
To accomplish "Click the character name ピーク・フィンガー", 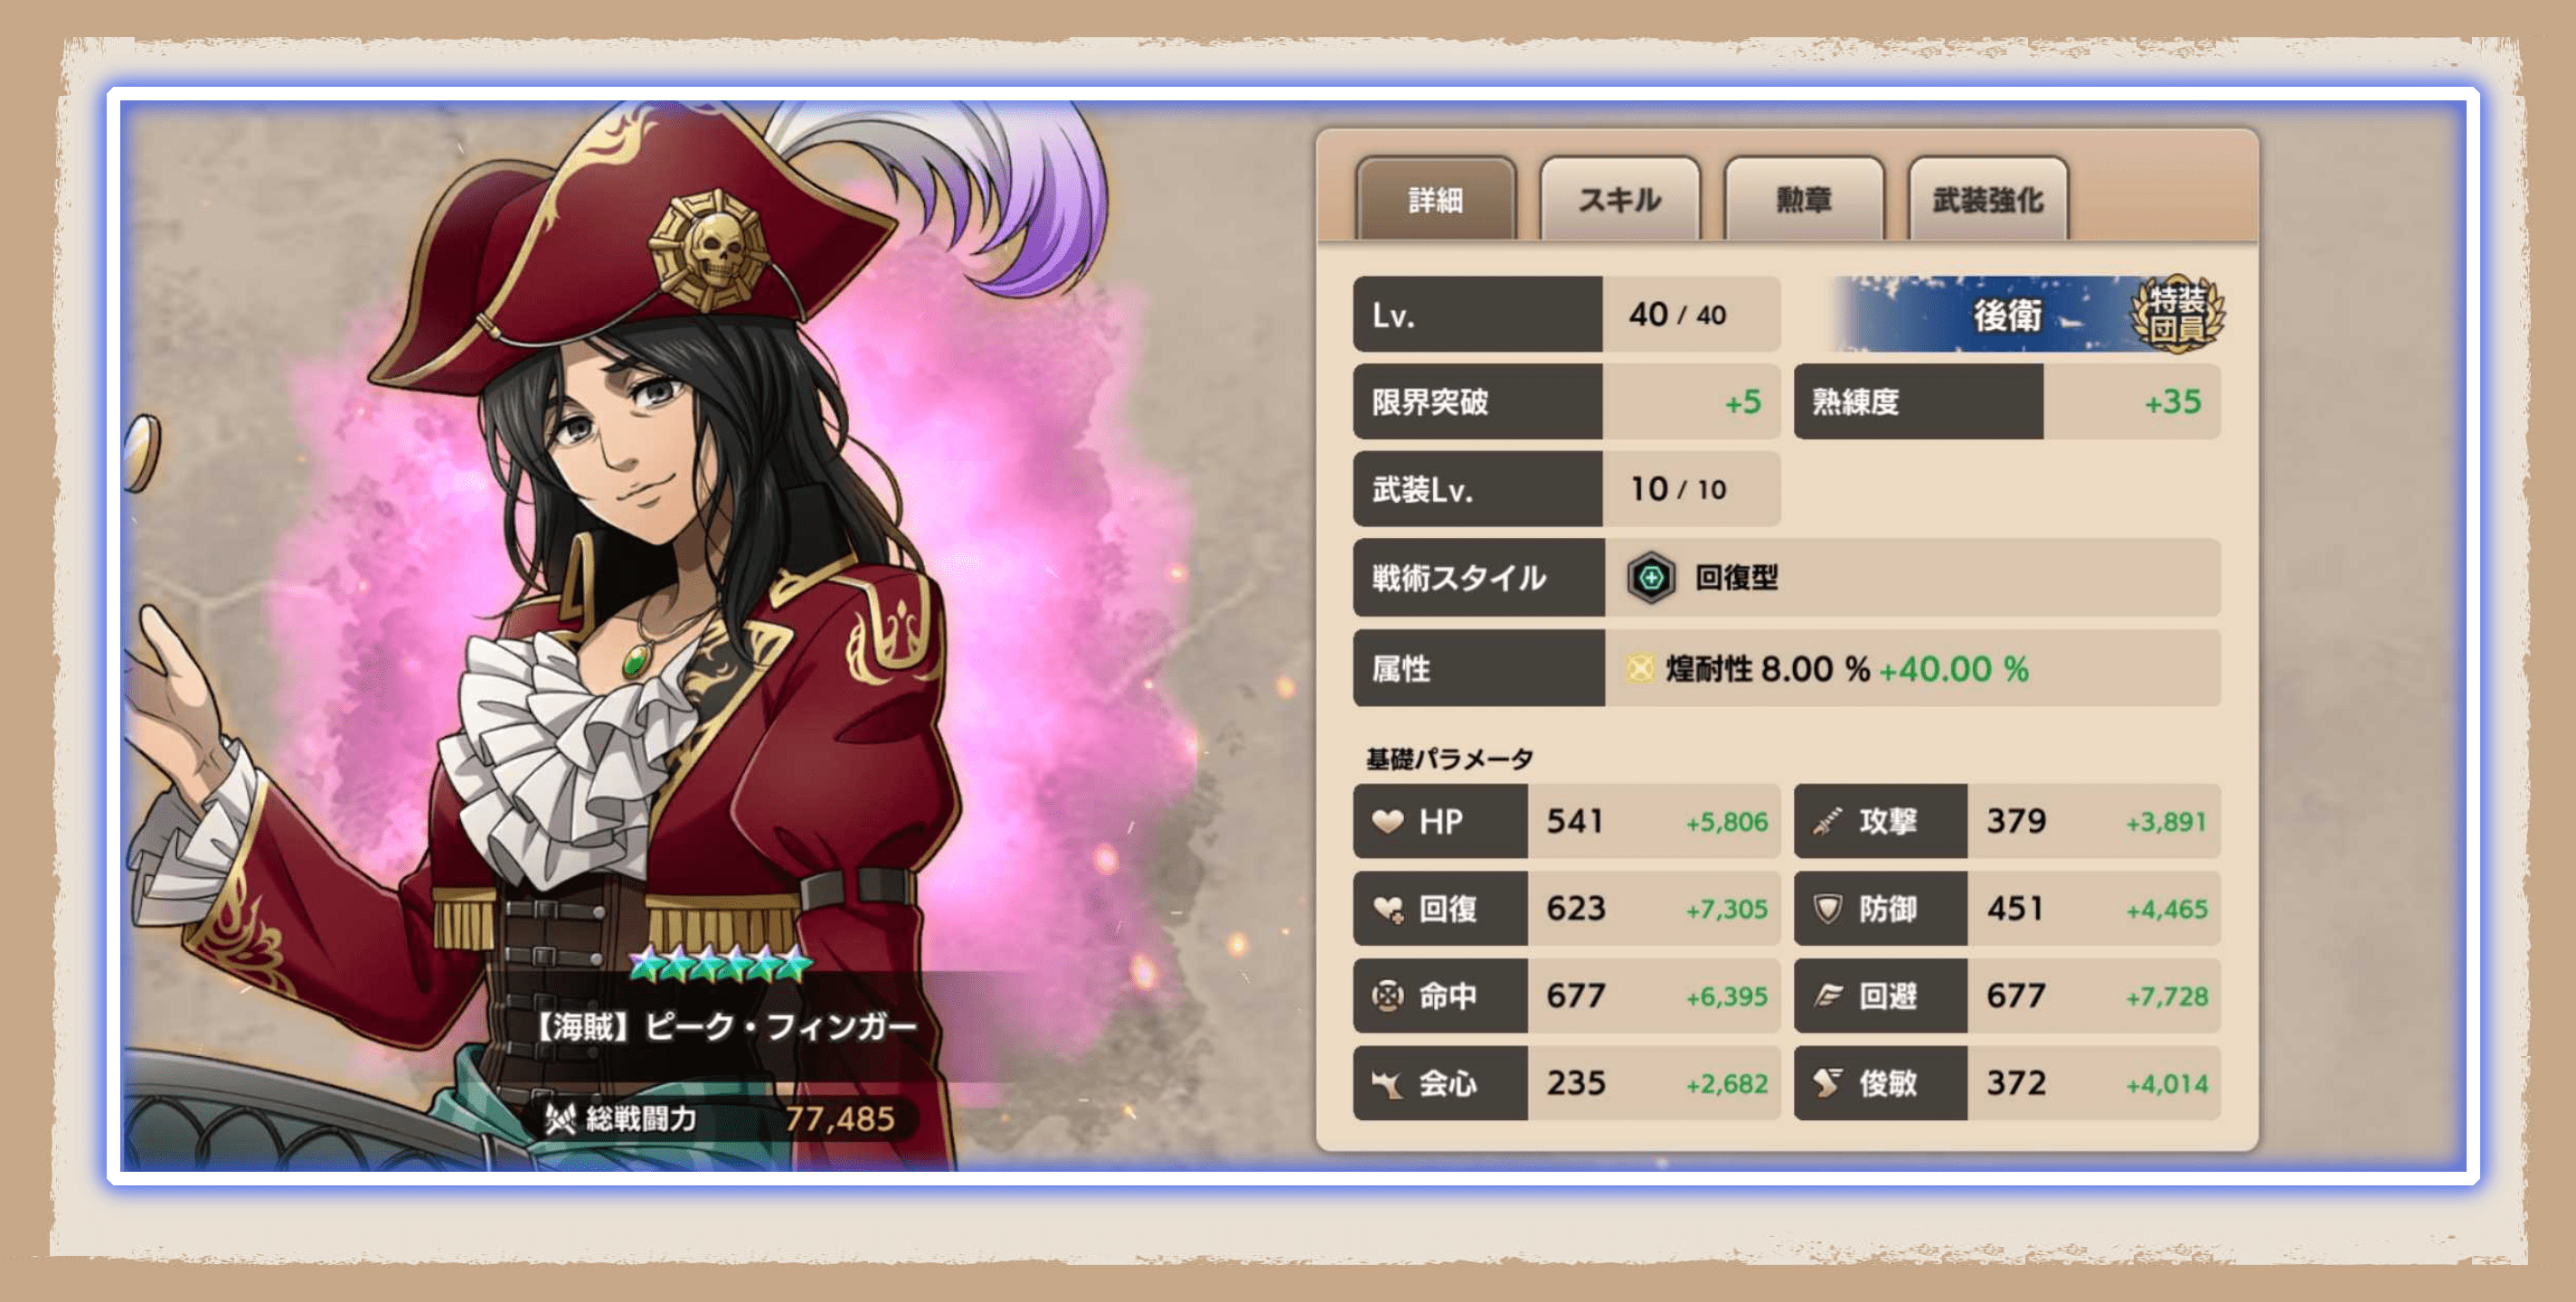I will [x=780, y=1026].
